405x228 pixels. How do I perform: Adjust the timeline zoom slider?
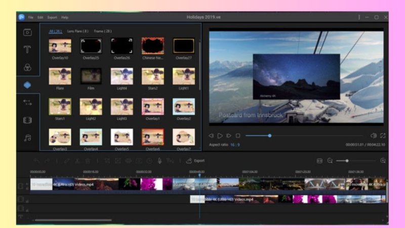click(x=356, y=161)
